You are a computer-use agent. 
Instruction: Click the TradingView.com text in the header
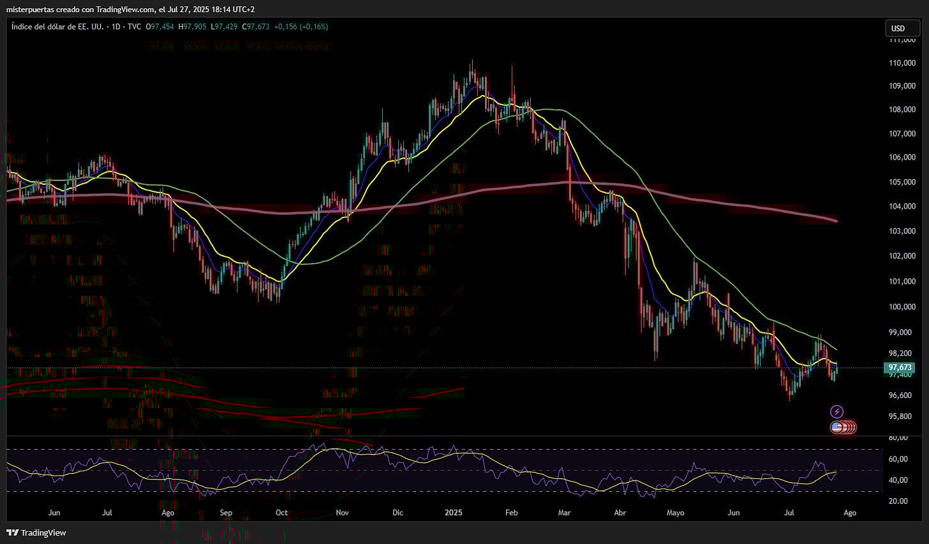pos(126,9)
